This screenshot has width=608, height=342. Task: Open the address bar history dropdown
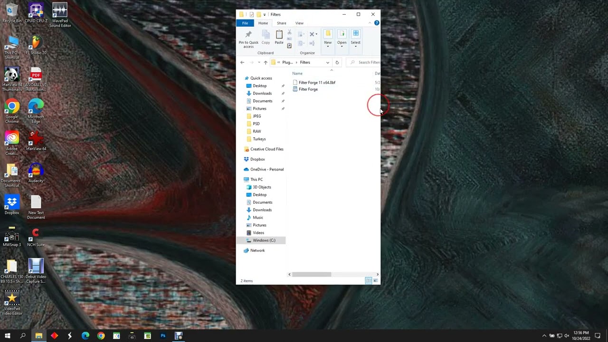pyautogui.click(x=327, y=62)
